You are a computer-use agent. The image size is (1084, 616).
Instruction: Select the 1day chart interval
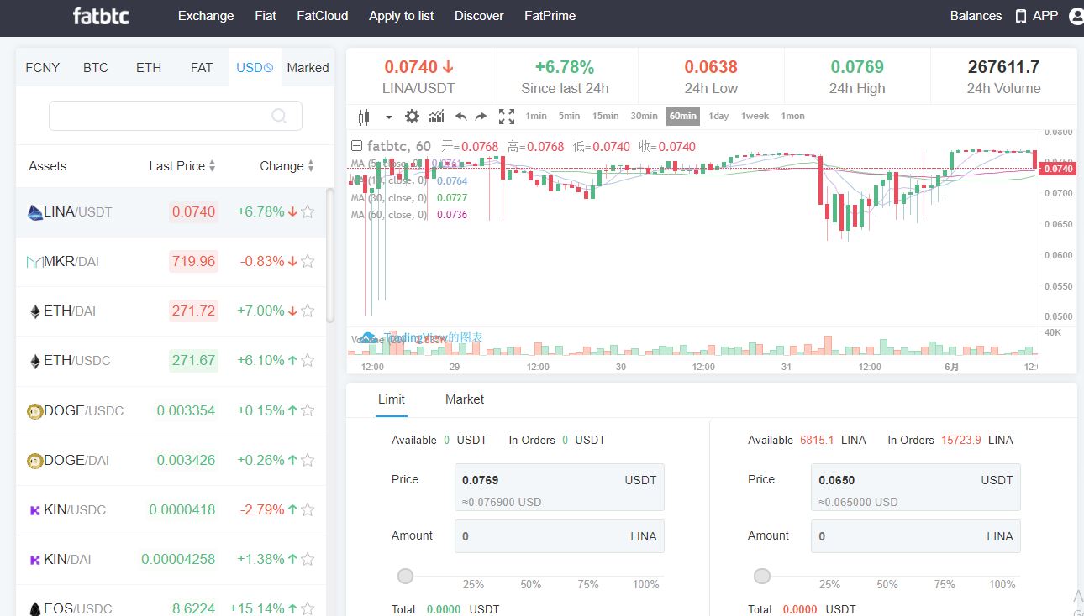click(718, 117)
